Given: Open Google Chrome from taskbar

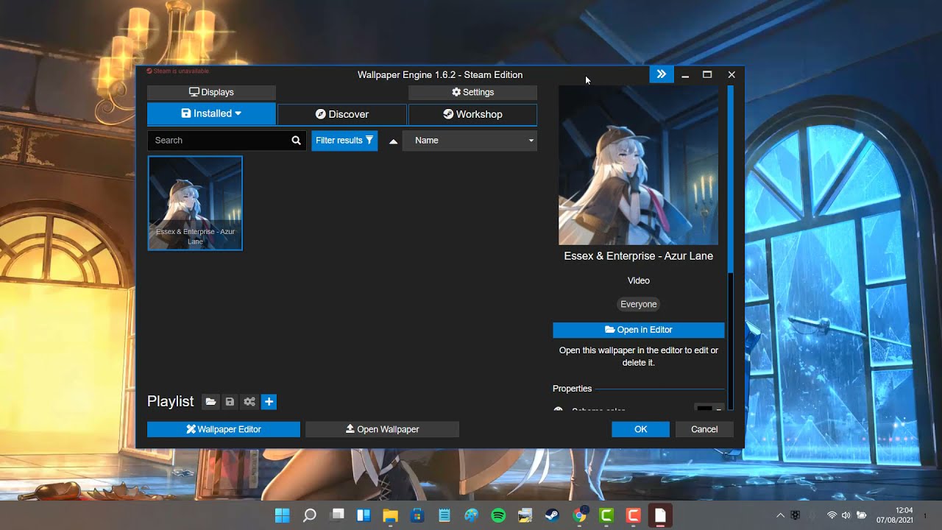Looking at the screenshot, I should tap(579, 515).
